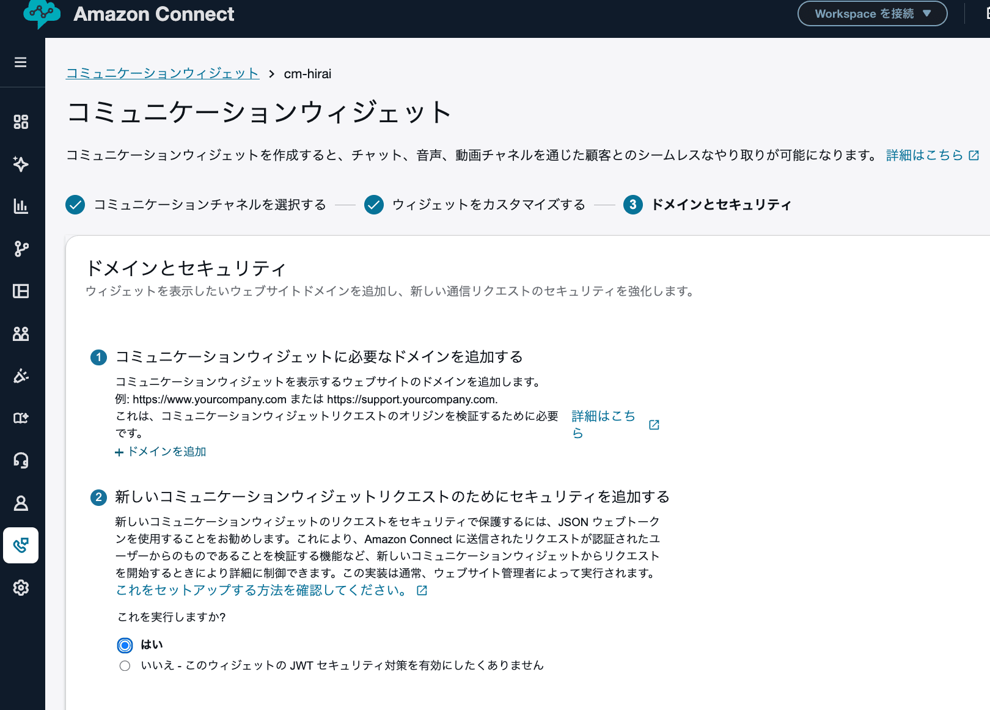Open the users group sidebar icon
The height and width of the screenshot is (710, 990).
coord(21,334)
